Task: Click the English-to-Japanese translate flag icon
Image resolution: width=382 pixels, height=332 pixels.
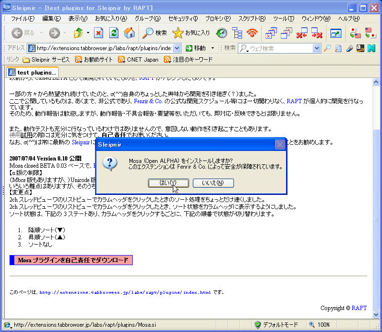Action: pos(371,33)
